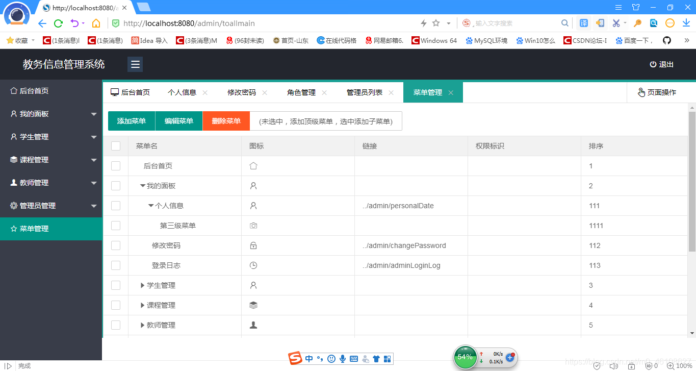The height and width of the screenshot is (371, 696).
Task: Click the browser back arrow
Action: pyautogui.click(x=42, y=23)
